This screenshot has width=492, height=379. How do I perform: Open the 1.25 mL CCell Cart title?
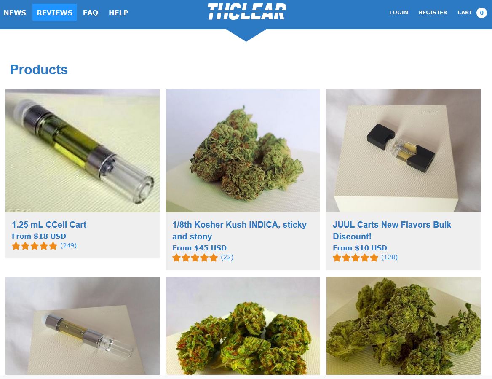coord(49,225)
